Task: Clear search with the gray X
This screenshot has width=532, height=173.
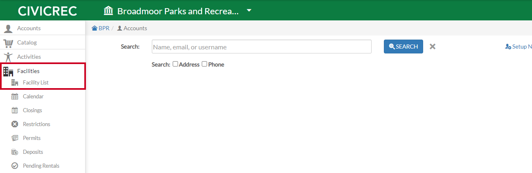Action: (432, 47)
